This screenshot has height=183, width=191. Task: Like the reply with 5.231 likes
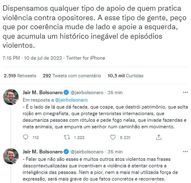click(113, 137)
